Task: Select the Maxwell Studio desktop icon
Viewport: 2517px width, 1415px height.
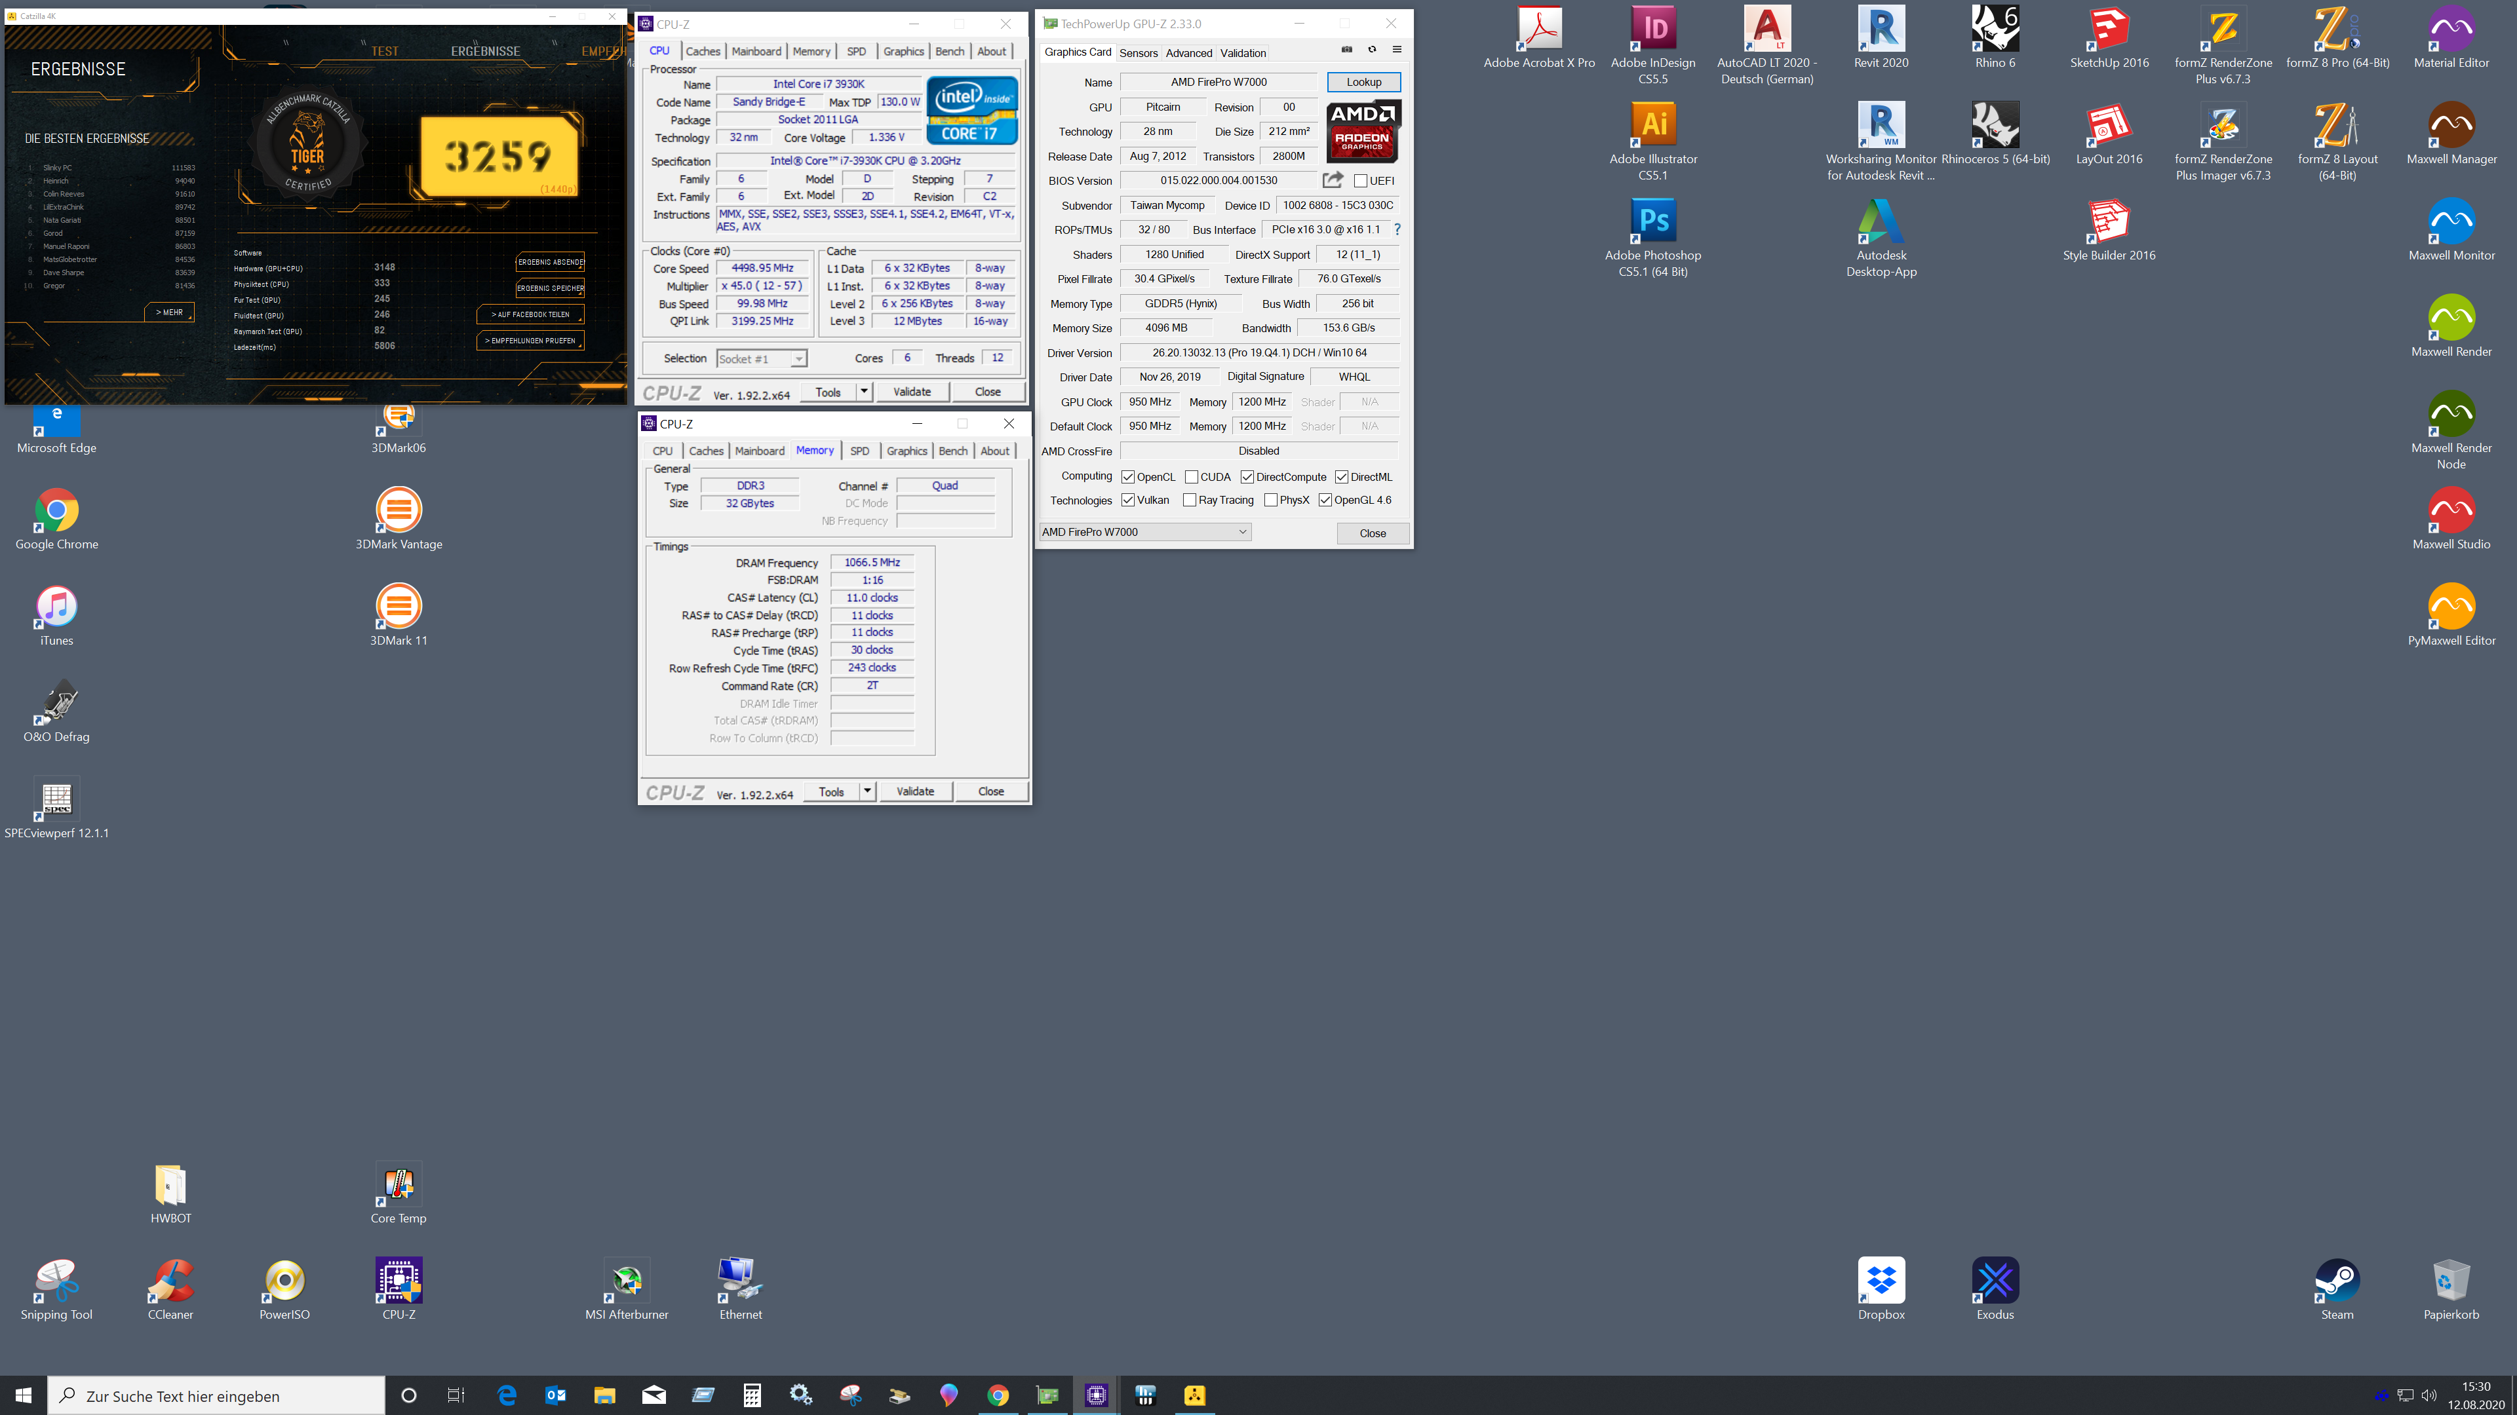Action: 2451,519
